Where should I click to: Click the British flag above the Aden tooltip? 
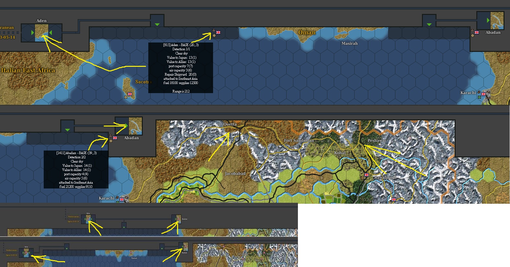[218, 32]
